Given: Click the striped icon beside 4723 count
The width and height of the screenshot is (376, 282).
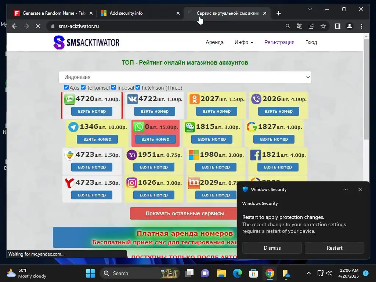Looking at the screenshot, I should point(69,155).
